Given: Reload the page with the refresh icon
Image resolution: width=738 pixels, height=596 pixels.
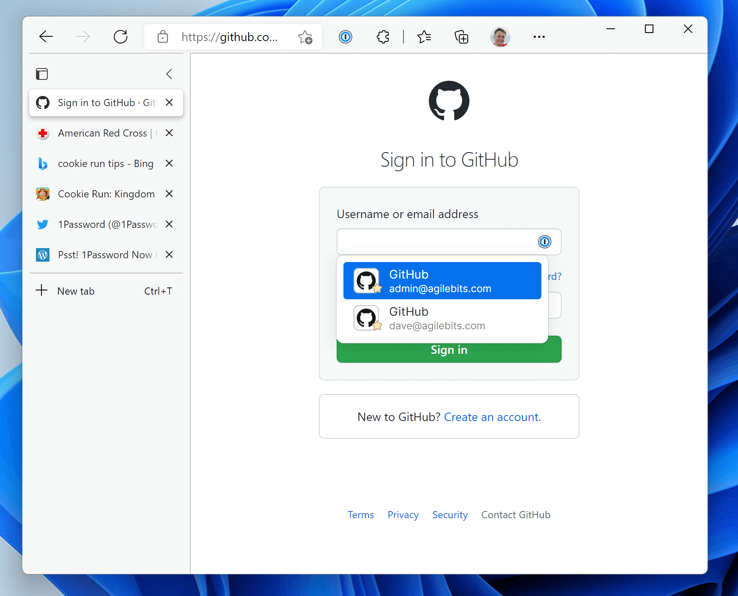Looking at the screenshot, I should 121,37.
